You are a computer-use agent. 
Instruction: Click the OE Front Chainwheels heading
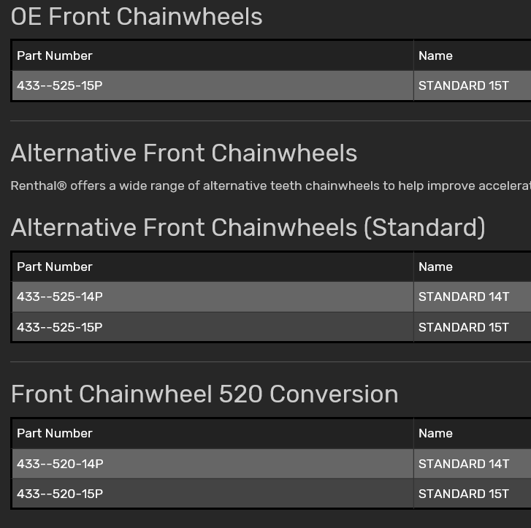point(137,17)
